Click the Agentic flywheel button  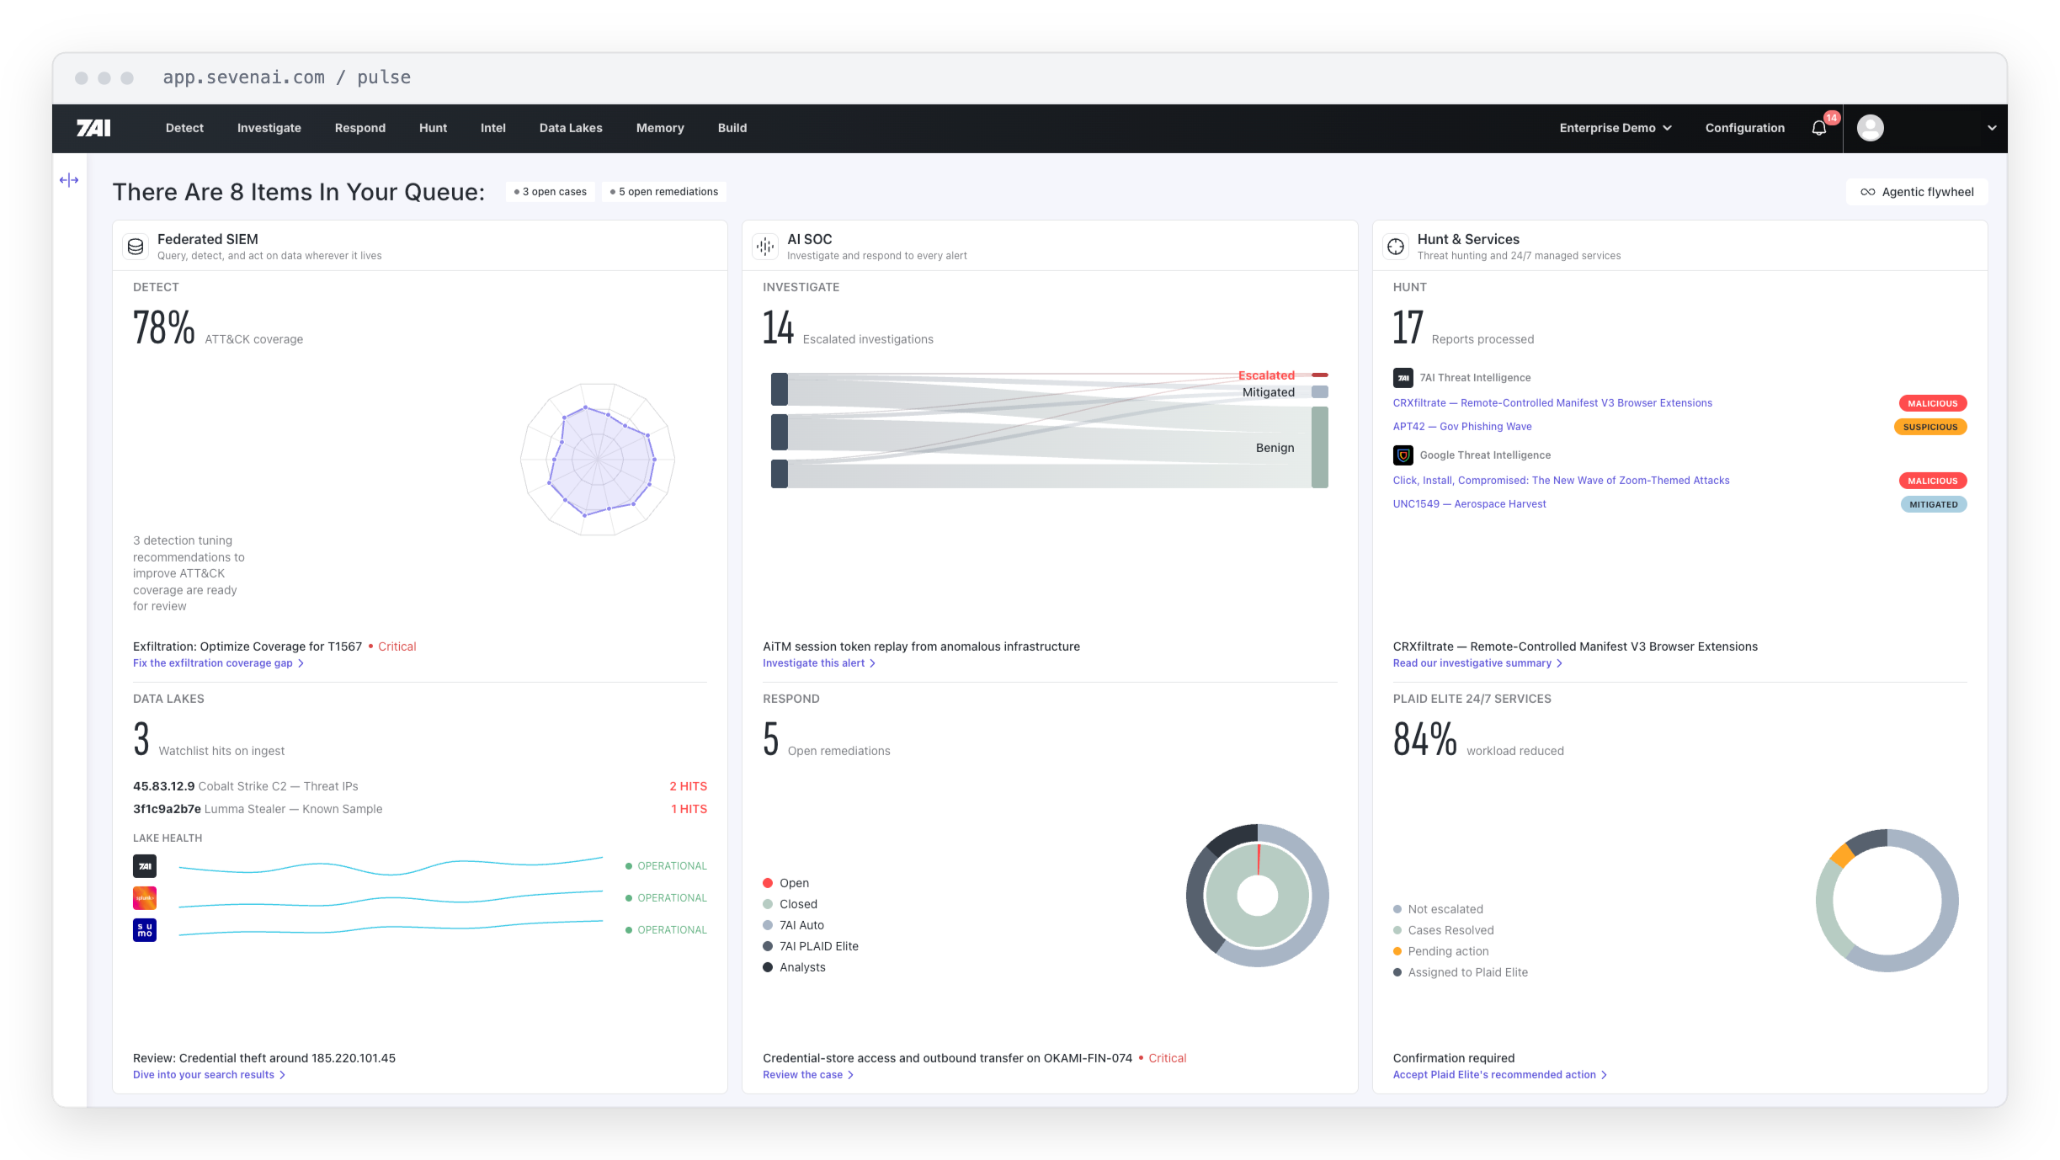coord(1917,192)
